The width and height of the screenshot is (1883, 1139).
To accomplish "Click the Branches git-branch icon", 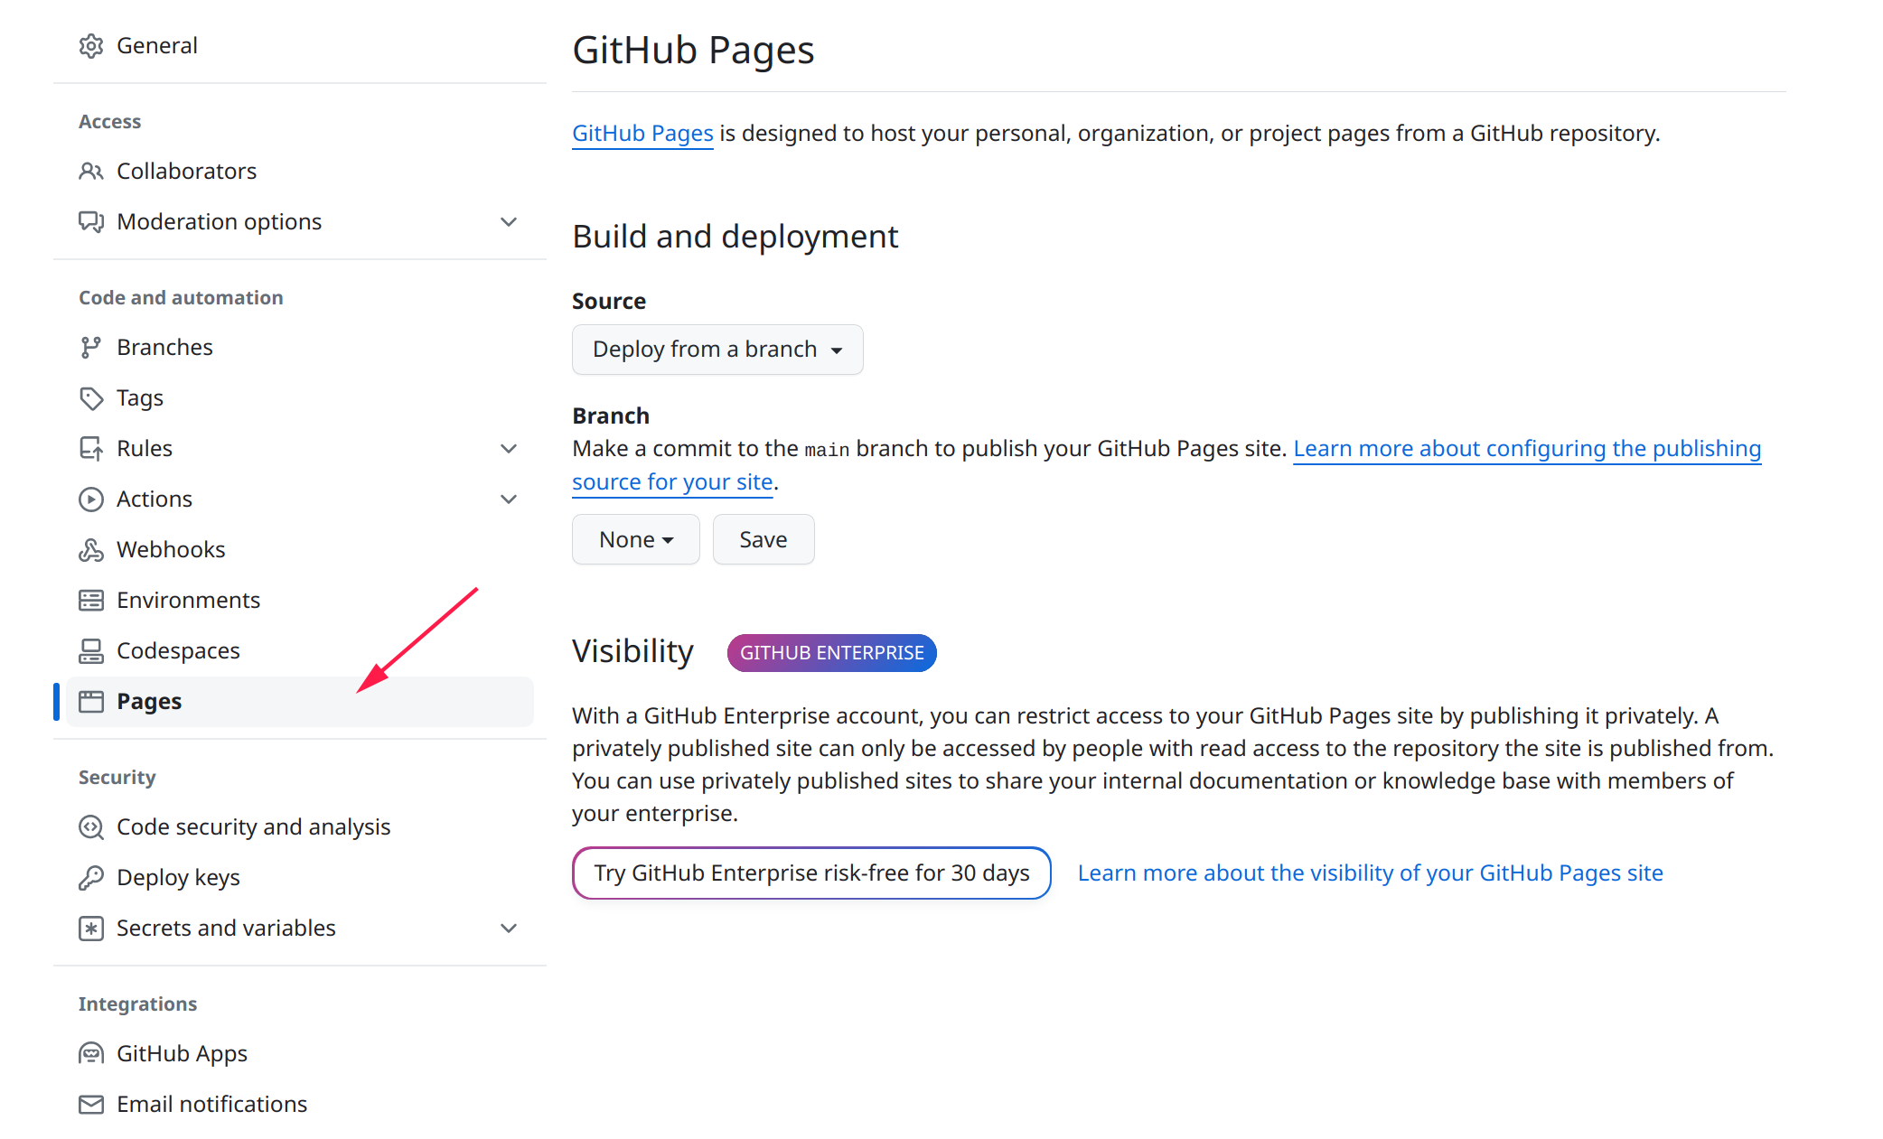I will tap(91, 348).
